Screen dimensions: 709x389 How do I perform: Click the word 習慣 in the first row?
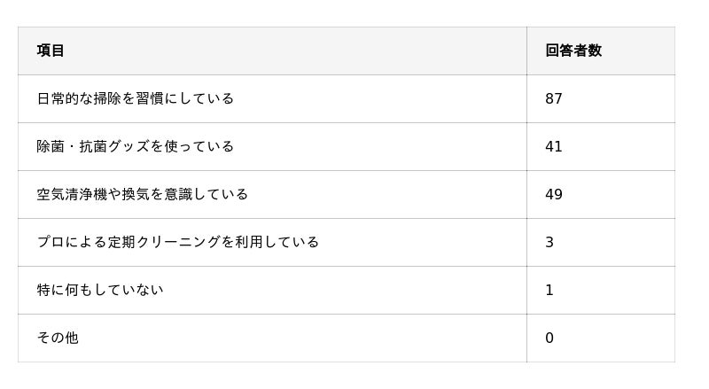point(150,98)
